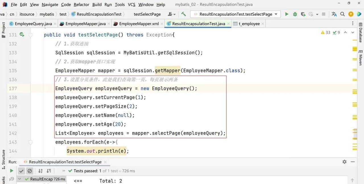The height and width of the screenshot is (184, 364).
Task: Sort test results alphabetically
Action: pos(40,171)
